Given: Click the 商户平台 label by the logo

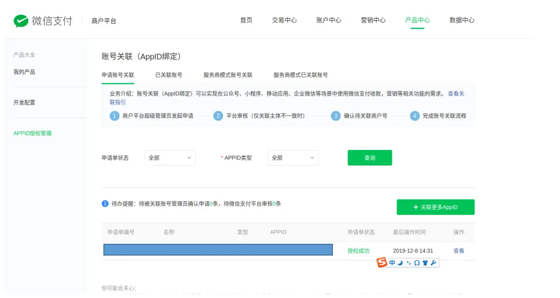Looking at the screenshot, I should point(103,21).
